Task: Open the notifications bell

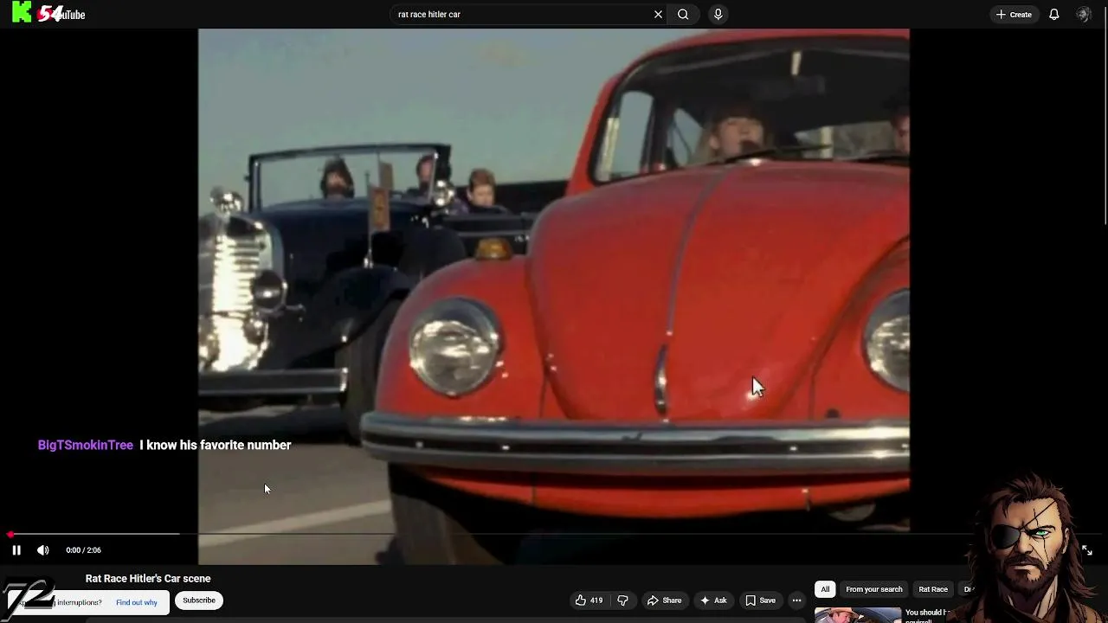Action: tap(1053, 14)
